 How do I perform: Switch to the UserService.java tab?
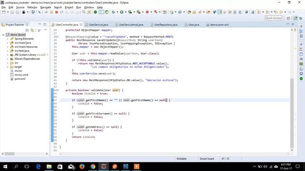(99, 25)
